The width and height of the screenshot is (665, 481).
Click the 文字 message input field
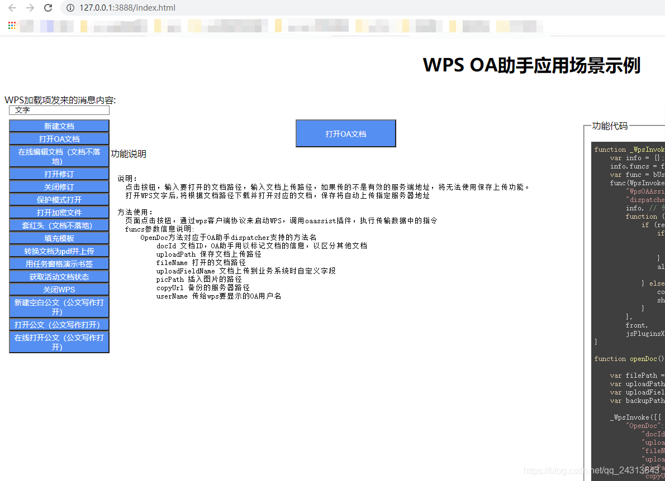[59, 110]
